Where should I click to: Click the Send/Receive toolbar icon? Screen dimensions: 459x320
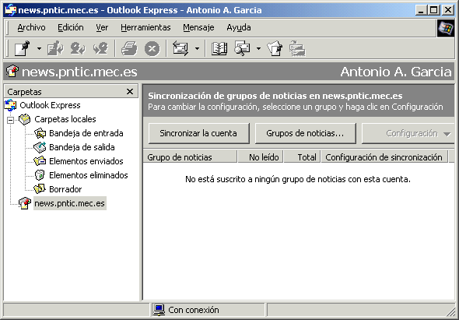[180, 48]
